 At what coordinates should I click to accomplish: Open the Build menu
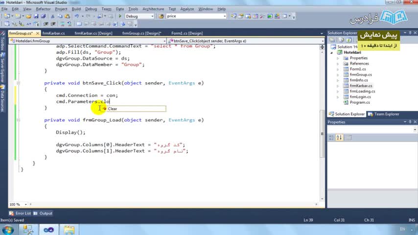point(76,9)
